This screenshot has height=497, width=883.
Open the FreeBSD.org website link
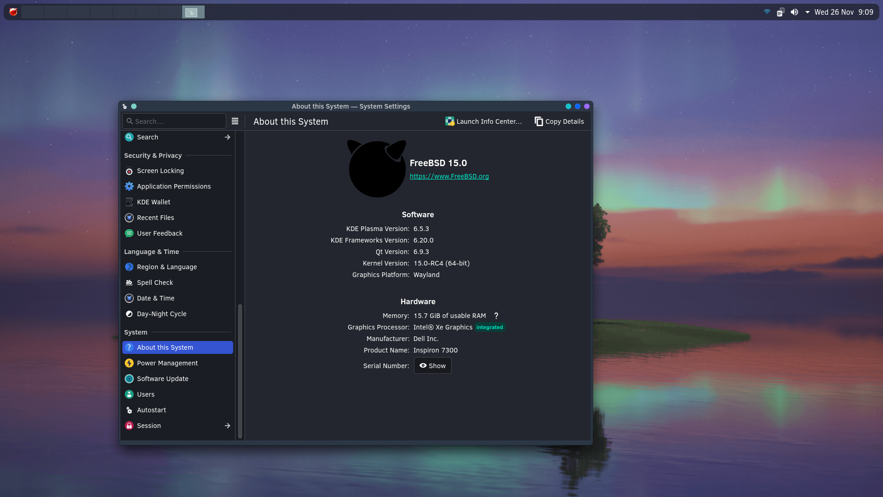[x=449, y=176]
